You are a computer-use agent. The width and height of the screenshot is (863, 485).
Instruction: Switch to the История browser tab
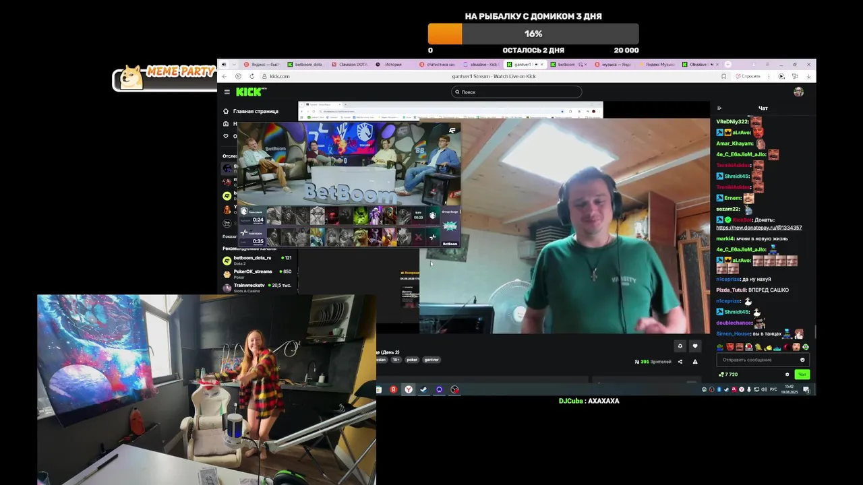click(x=394, y=65)
